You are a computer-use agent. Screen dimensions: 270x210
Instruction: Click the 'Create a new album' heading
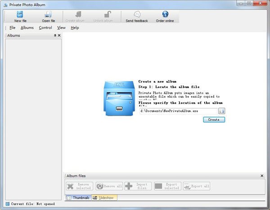(x=157, y=82)
